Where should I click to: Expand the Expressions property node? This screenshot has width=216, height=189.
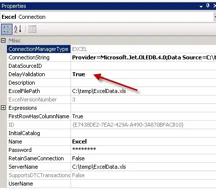pos(3,108)
